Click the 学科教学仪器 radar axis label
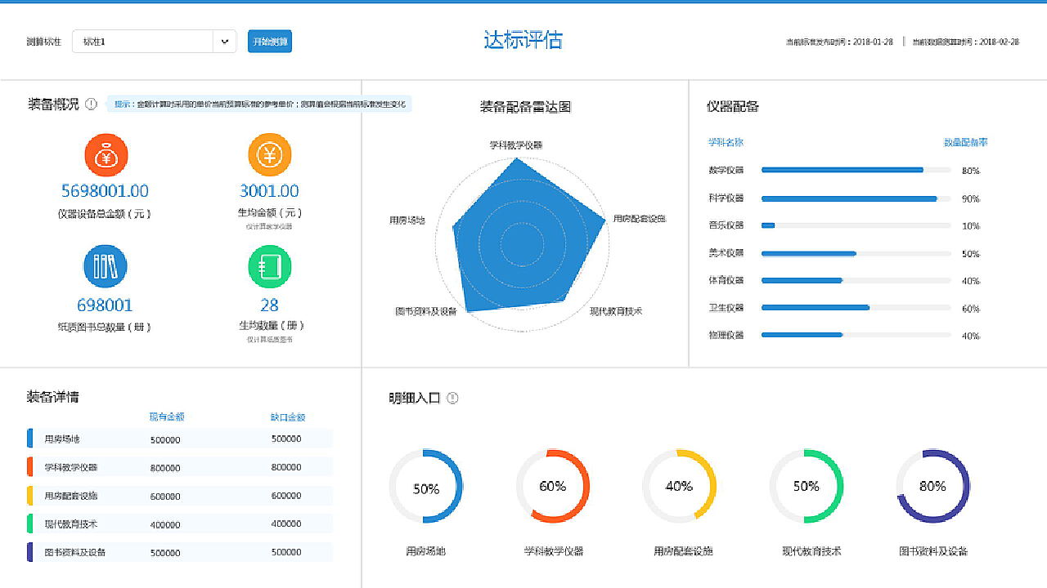 click(x=516, y=145)
